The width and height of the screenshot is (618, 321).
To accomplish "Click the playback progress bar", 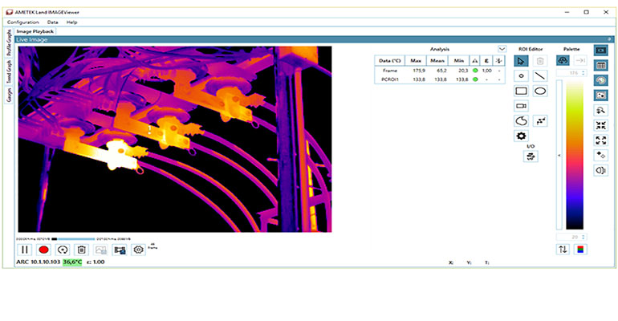I will click(74, 238).
